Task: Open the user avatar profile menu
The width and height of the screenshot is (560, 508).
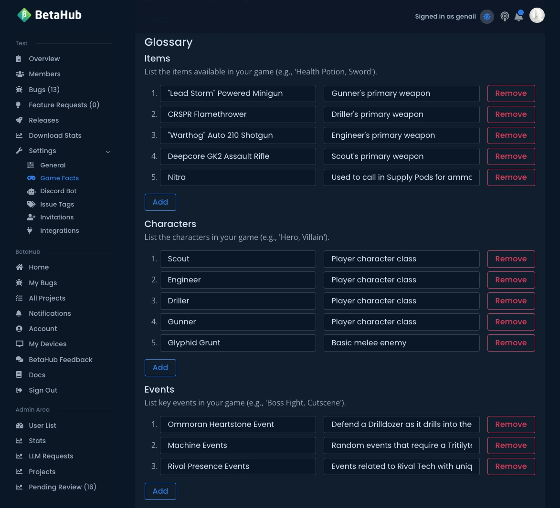Action: (x=537, y=15)
